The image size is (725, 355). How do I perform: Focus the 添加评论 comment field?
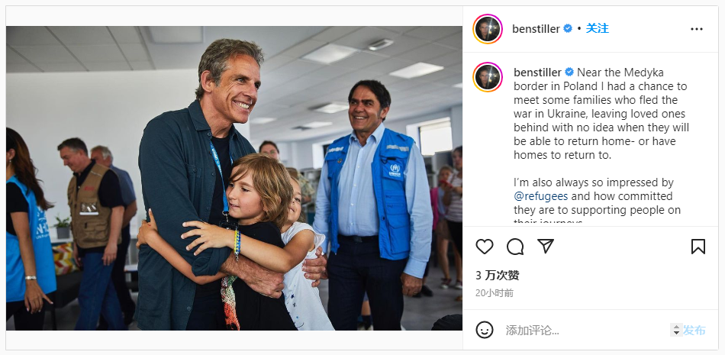(586, 331)
